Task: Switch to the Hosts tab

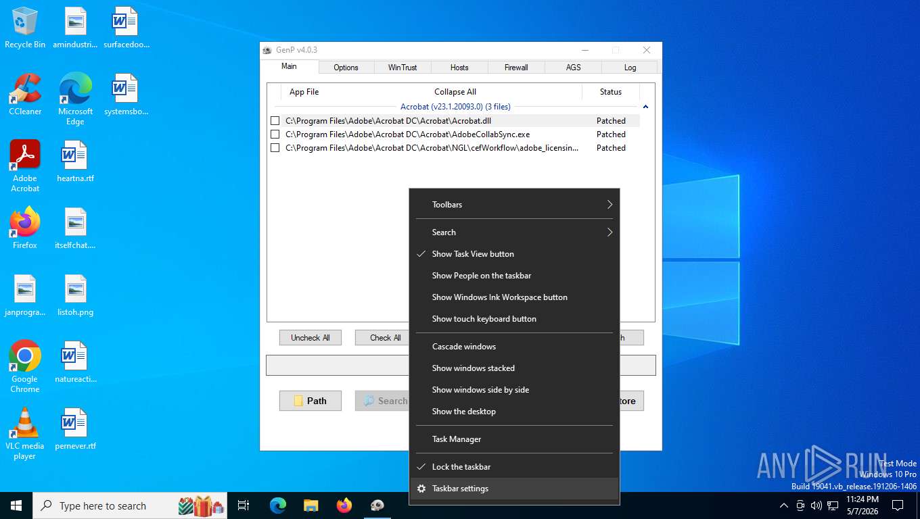Action: click(x=459, y=68)
